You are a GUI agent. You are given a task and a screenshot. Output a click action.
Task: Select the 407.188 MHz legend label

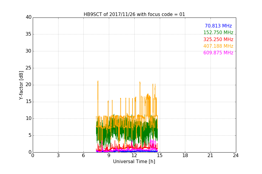point(218,46)
